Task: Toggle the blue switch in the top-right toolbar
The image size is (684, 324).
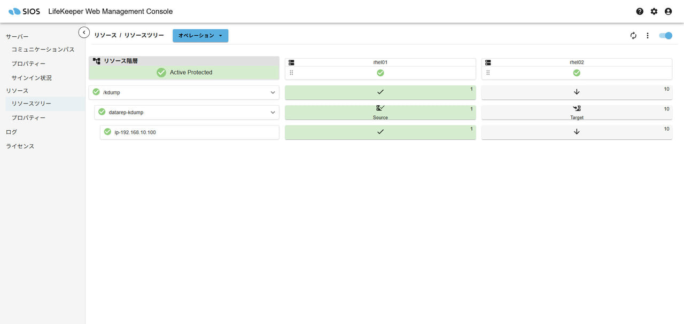Action: (x=665, y=36)
